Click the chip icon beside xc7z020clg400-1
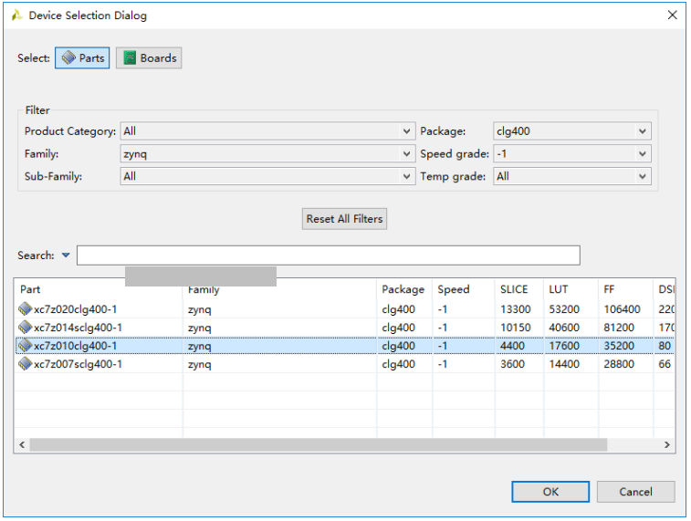This screenshot has height=521, width=691. coord(26,309)
